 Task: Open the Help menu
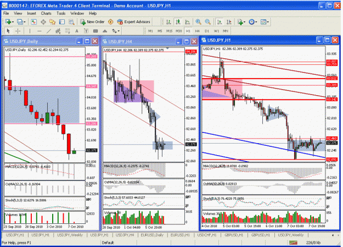pyautogui.click(x=93, y=13)
